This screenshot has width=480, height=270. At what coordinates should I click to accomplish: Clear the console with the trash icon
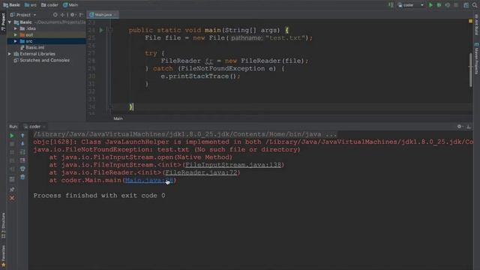[22, 177]
